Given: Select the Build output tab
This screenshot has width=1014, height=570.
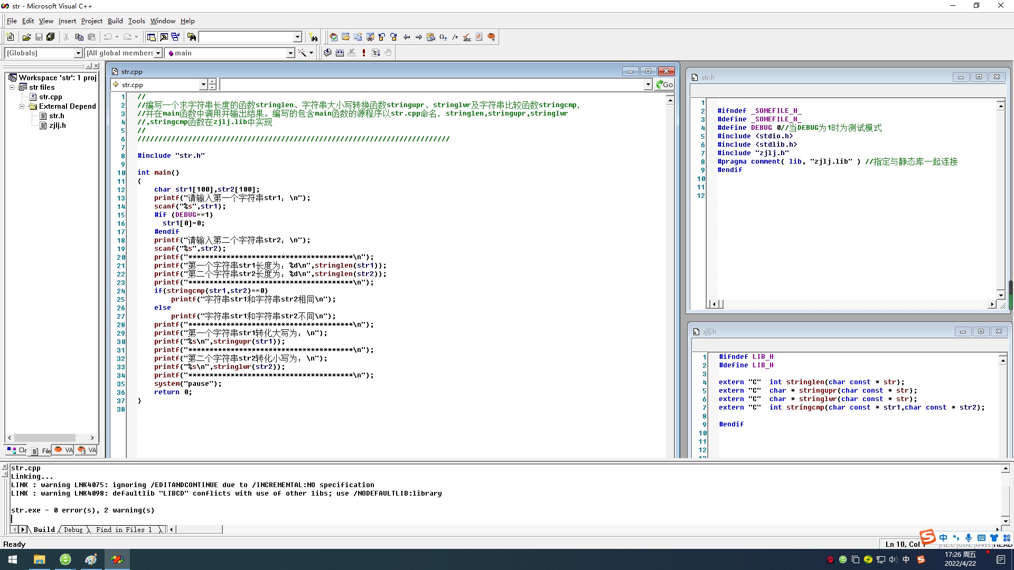Looking at the screenshot, I should (x=44, y=529).
